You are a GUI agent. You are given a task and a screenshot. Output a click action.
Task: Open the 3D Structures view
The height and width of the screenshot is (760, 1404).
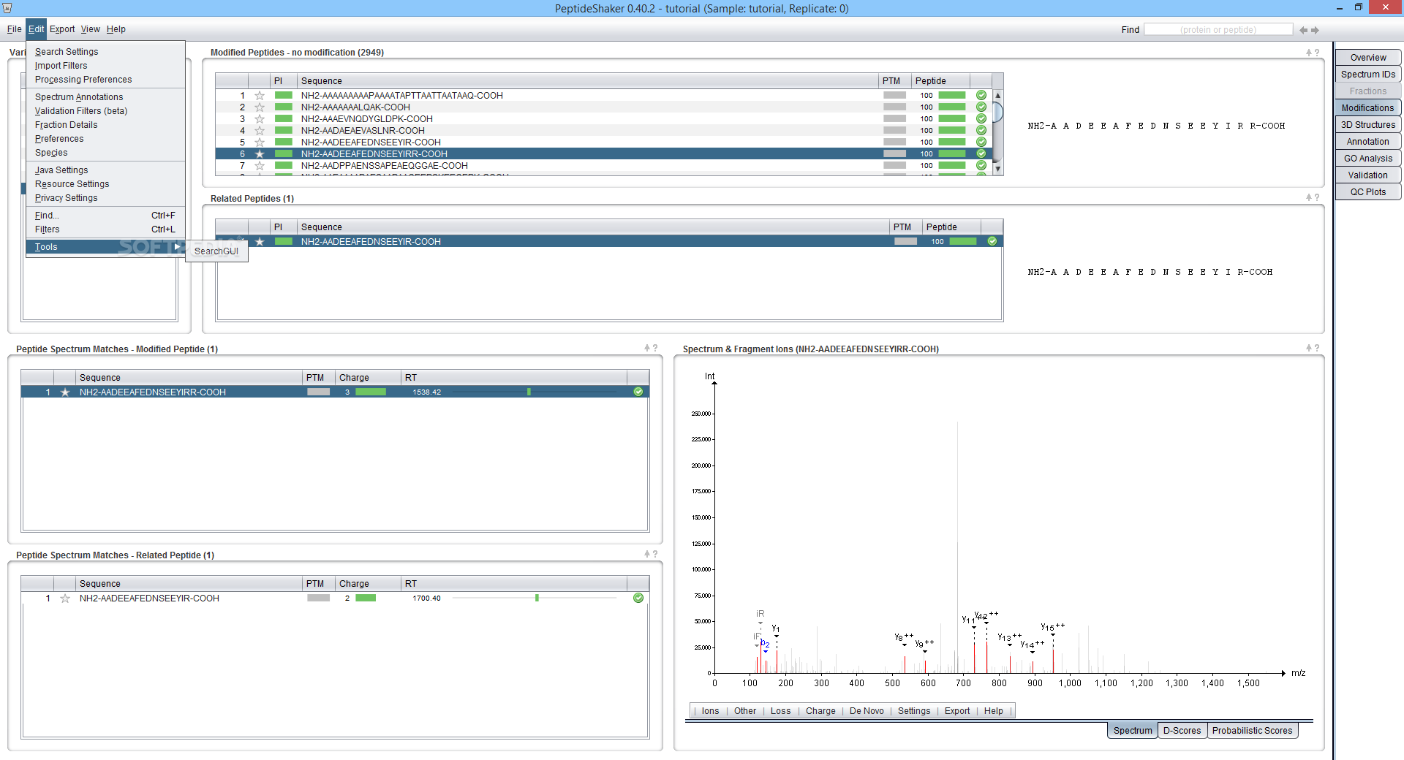pyautogui.click(x=1368, y=125)
